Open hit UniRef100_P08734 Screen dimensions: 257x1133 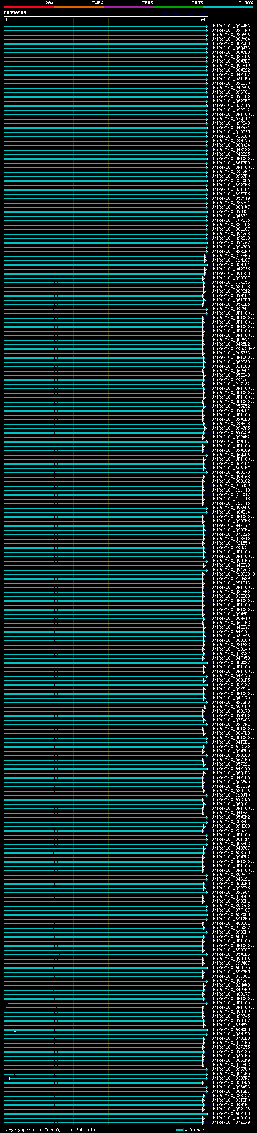coord(230,547)
